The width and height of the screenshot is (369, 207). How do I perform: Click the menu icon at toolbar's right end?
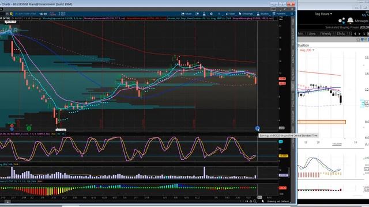[x=292, y=14]
